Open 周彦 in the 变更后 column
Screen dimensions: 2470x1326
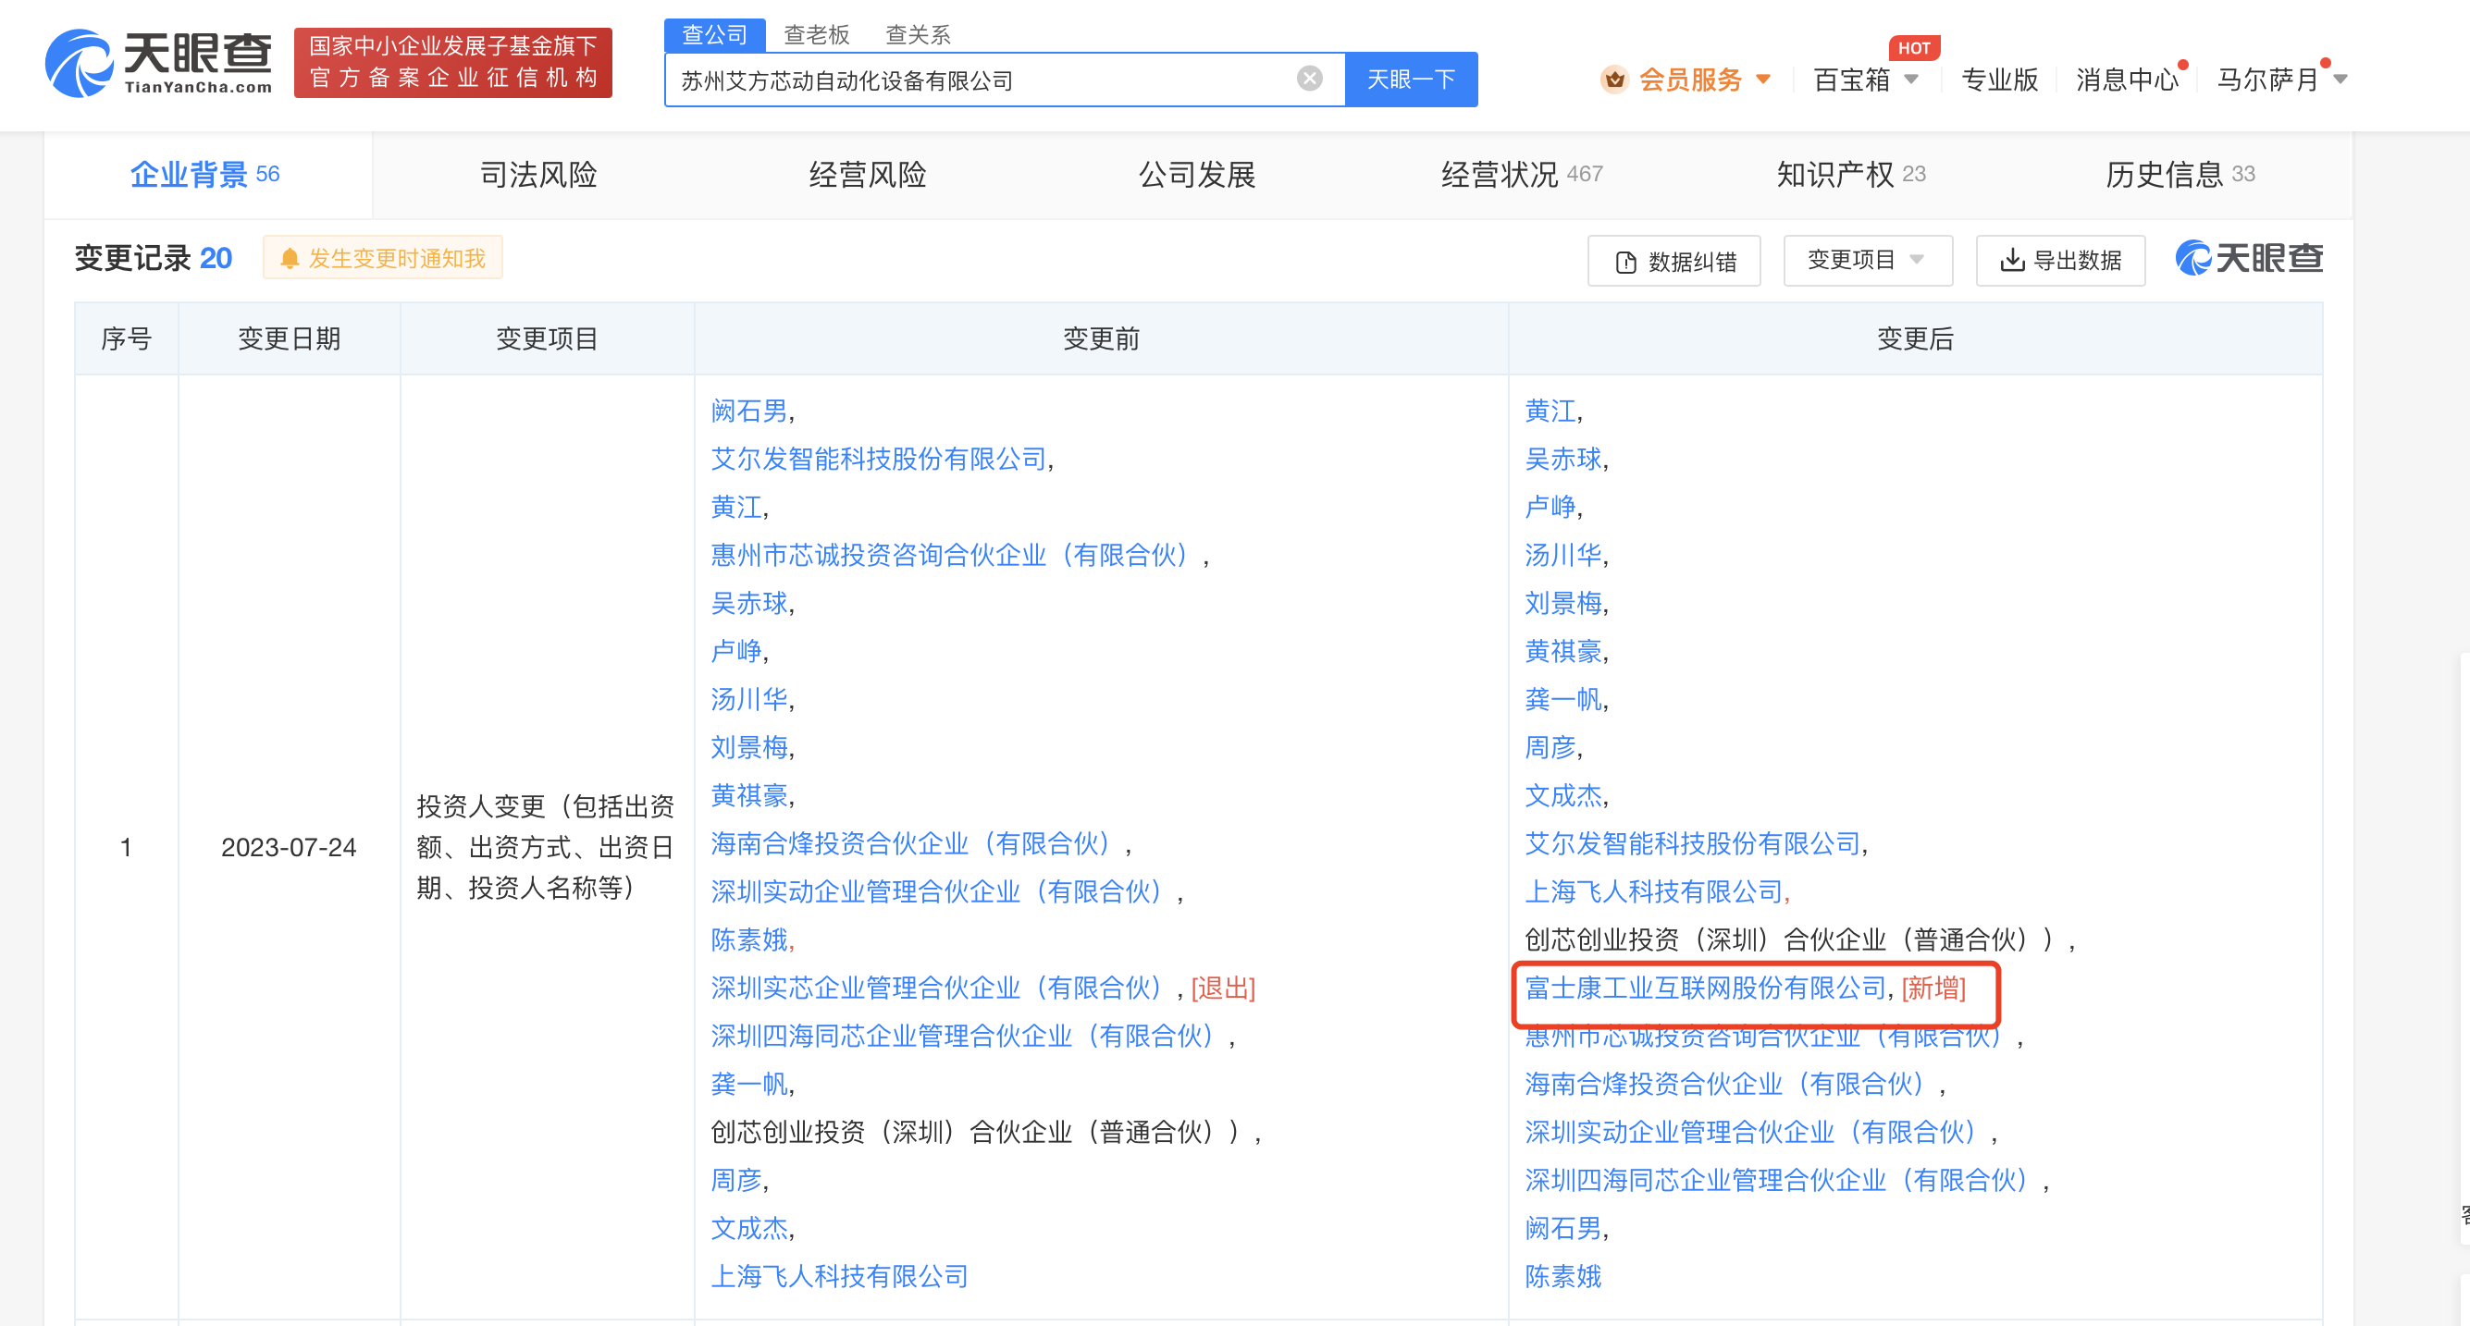pyautogui.click(x=1550, y=747)
